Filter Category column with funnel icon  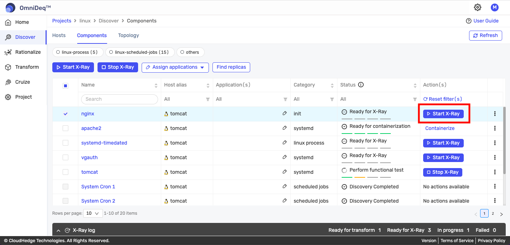click(x=332, y=99)
